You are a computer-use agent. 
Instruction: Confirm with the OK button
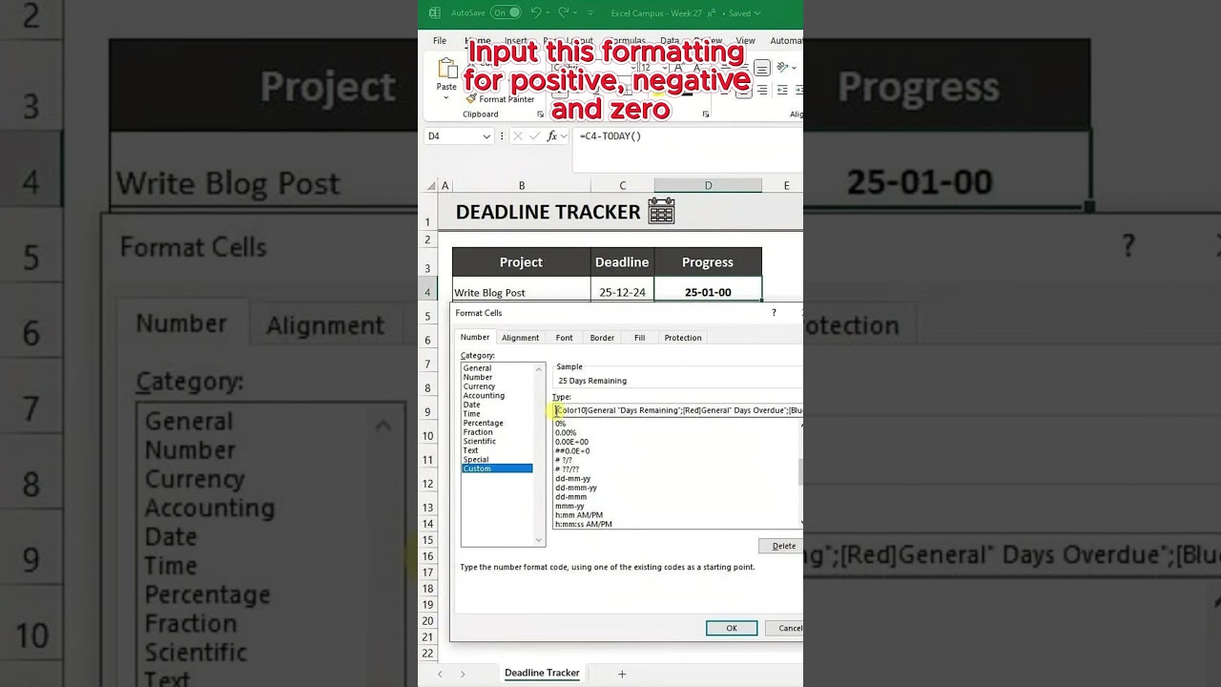pos(732,628)
